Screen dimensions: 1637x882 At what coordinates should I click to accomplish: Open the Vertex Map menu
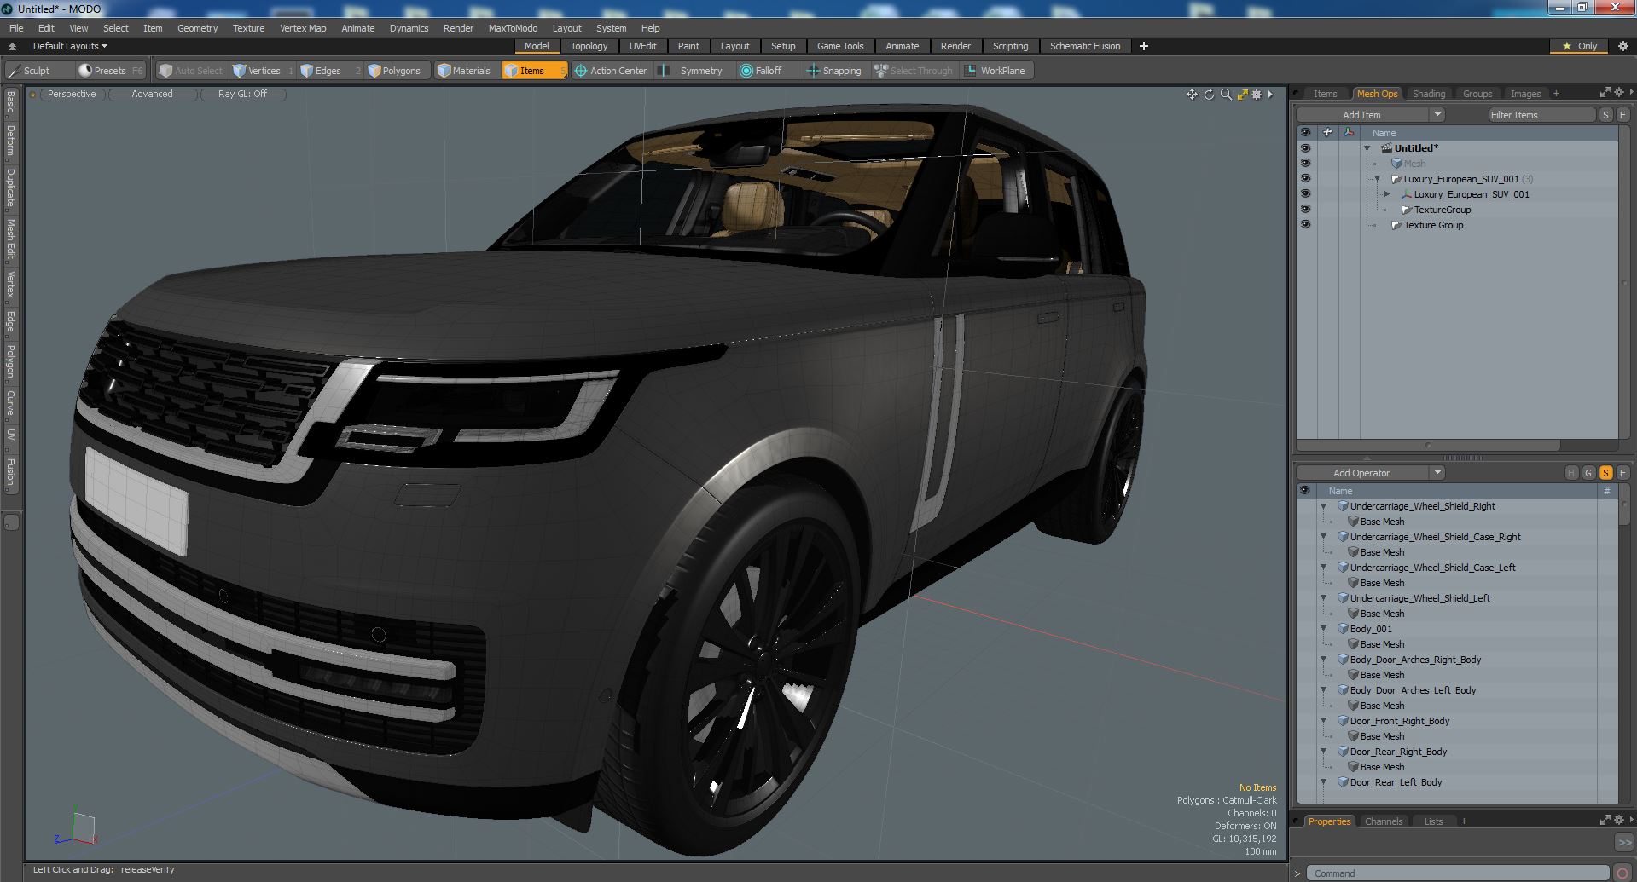[303, 28]
